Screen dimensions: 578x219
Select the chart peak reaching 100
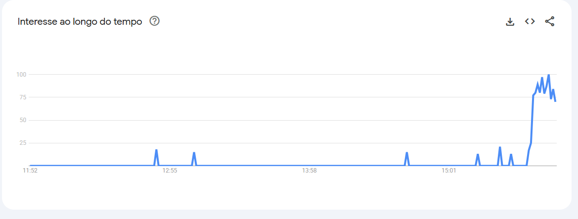(x=548, y=75)
